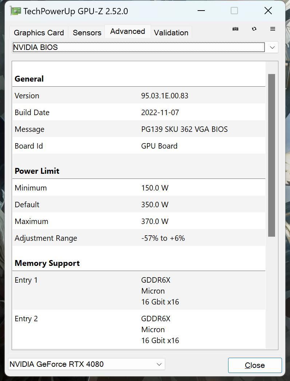Screen dimensions: 290x381
Task: Click the GPU selector dropdown arrow
Action: (159, 364)
